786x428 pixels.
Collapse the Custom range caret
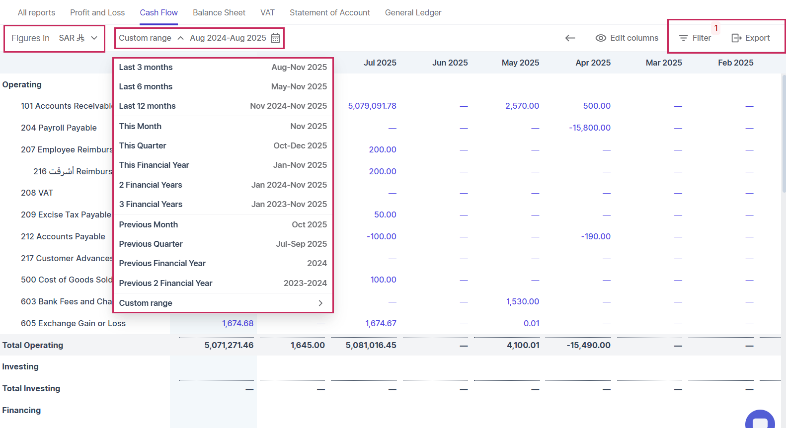click(180, 38)
